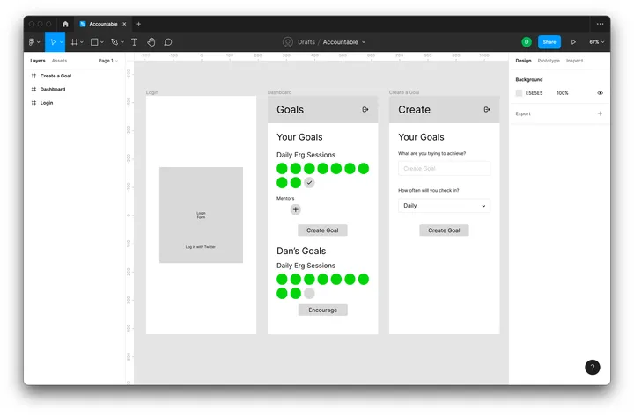Image resolution: width=634 pixels, height=416 pixels.
Task: Close the Accountable tab
Action: click(x=124, y=24)
